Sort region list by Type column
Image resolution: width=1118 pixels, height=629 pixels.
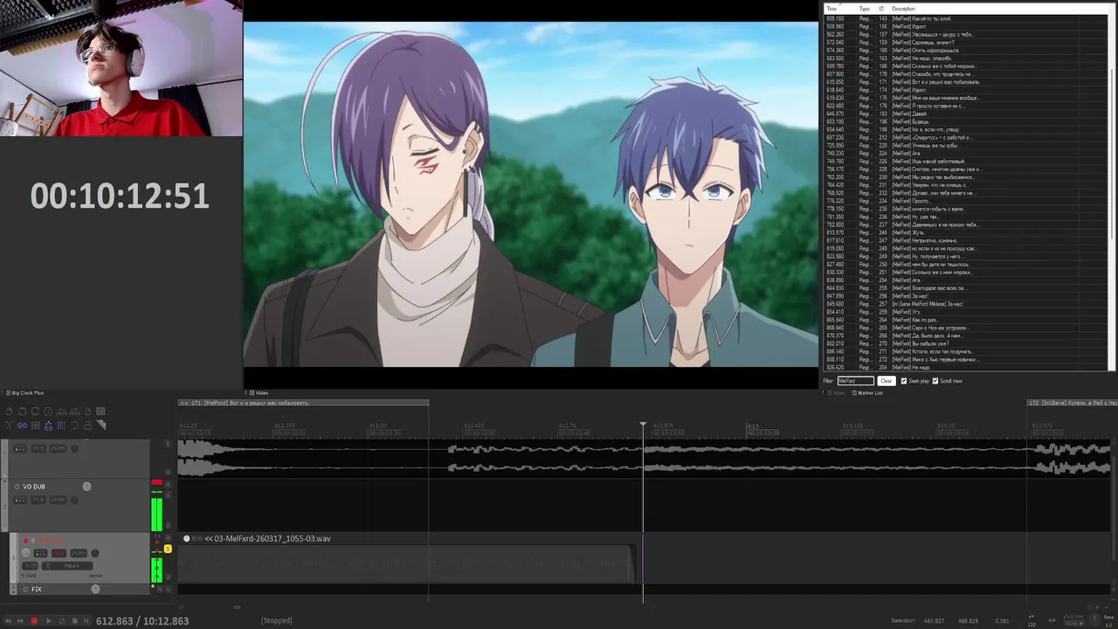point(865,9)
